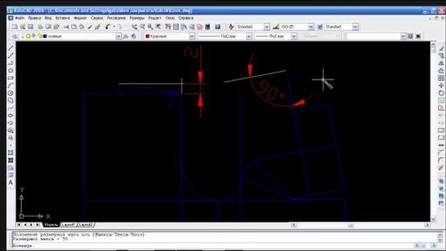446x251 pixels.
Task: Open the text style Standard dropdown
Action: pyautogui.click(x=266, y=26)
